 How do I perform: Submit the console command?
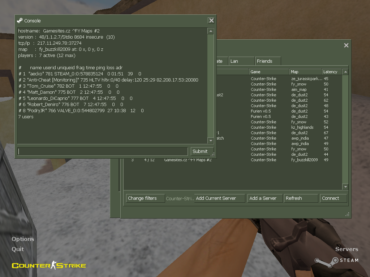coord(202,151)
